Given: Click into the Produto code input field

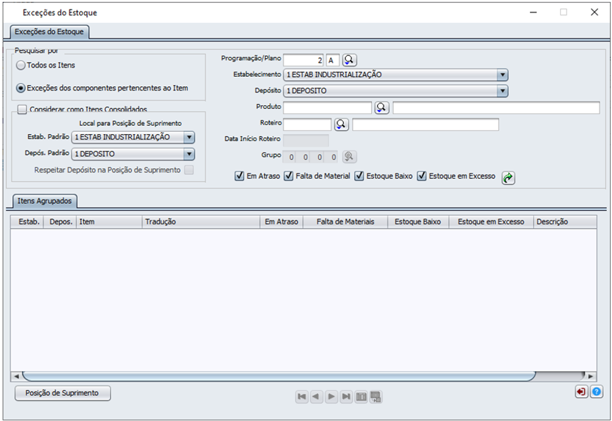Looking at the screenshot, I should [327, 108].
